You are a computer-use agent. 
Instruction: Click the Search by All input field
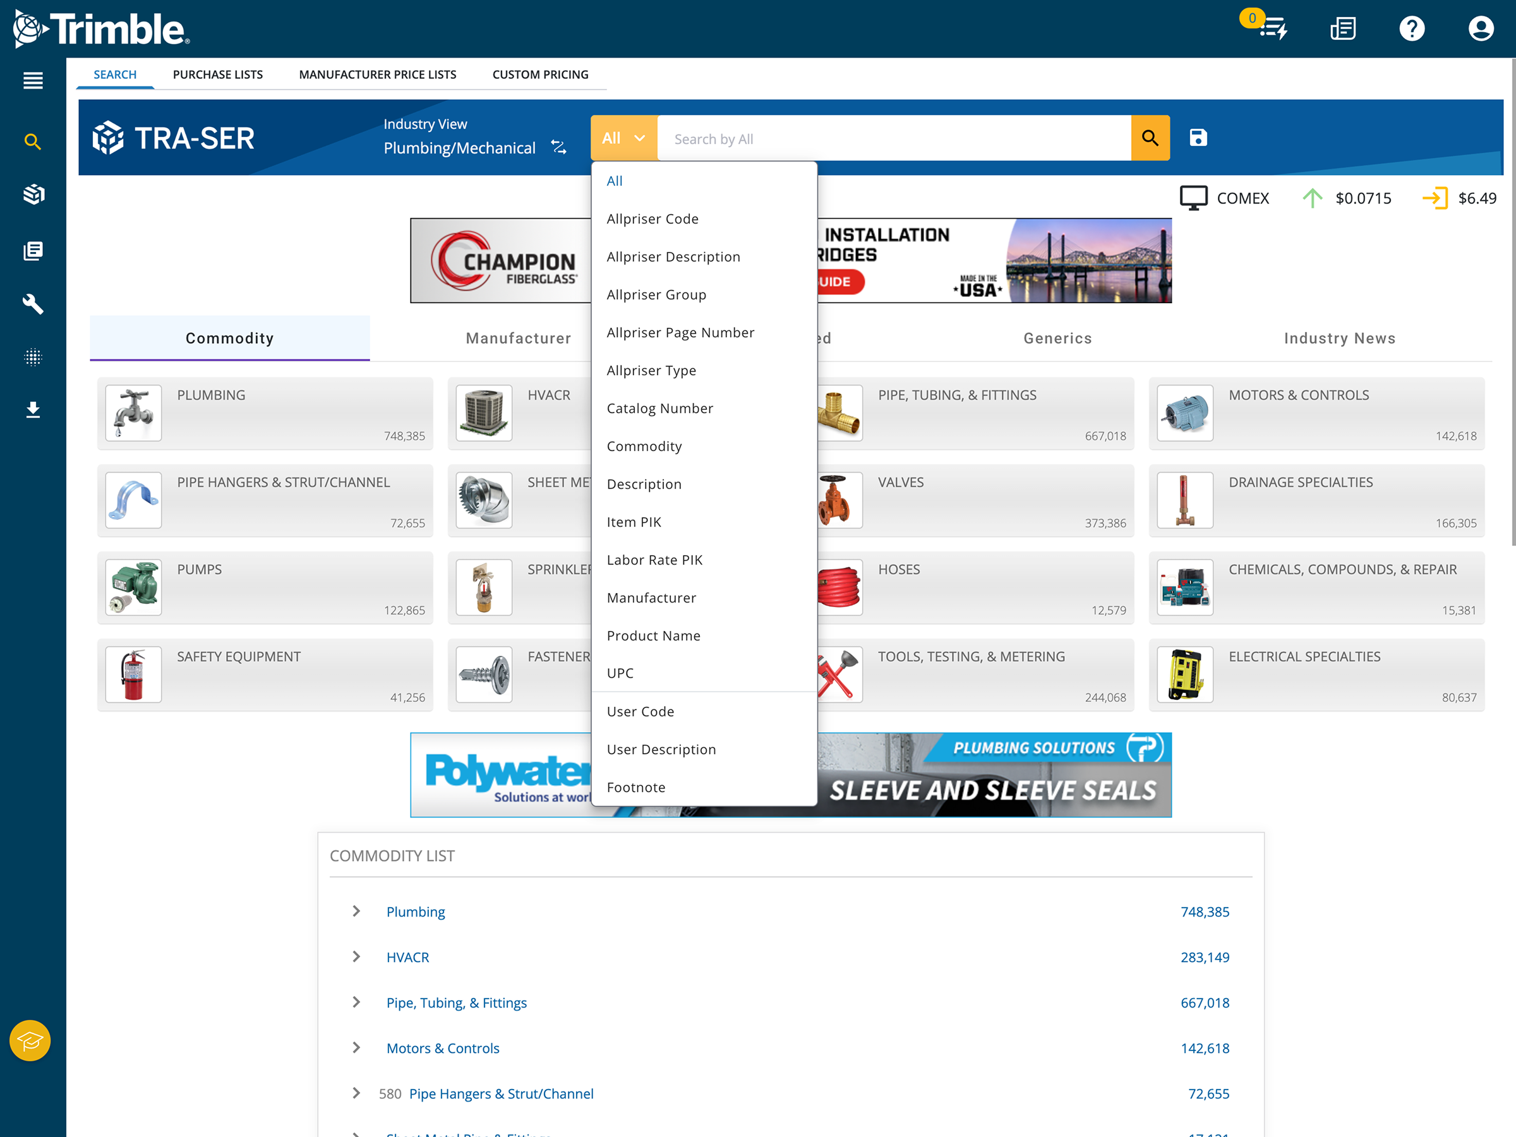pos(894,138)
